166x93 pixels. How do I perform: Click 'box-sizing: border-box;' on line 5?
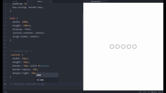pyautogui.click(x=28, y=7)
